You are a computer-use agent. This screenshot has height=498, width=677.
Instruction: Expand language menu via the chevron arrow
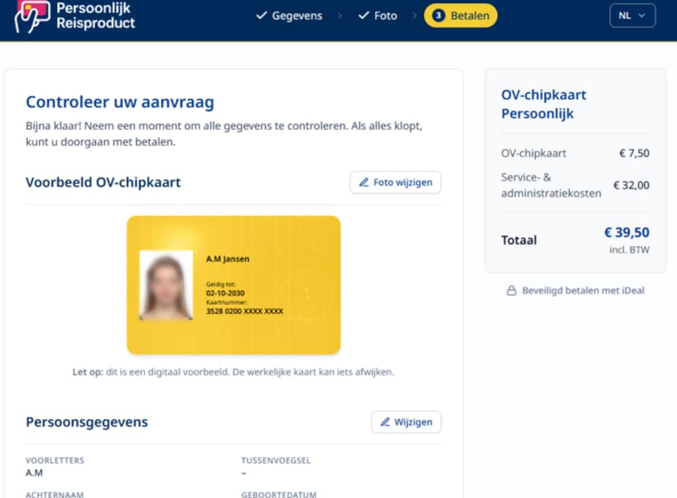(642, 16)
